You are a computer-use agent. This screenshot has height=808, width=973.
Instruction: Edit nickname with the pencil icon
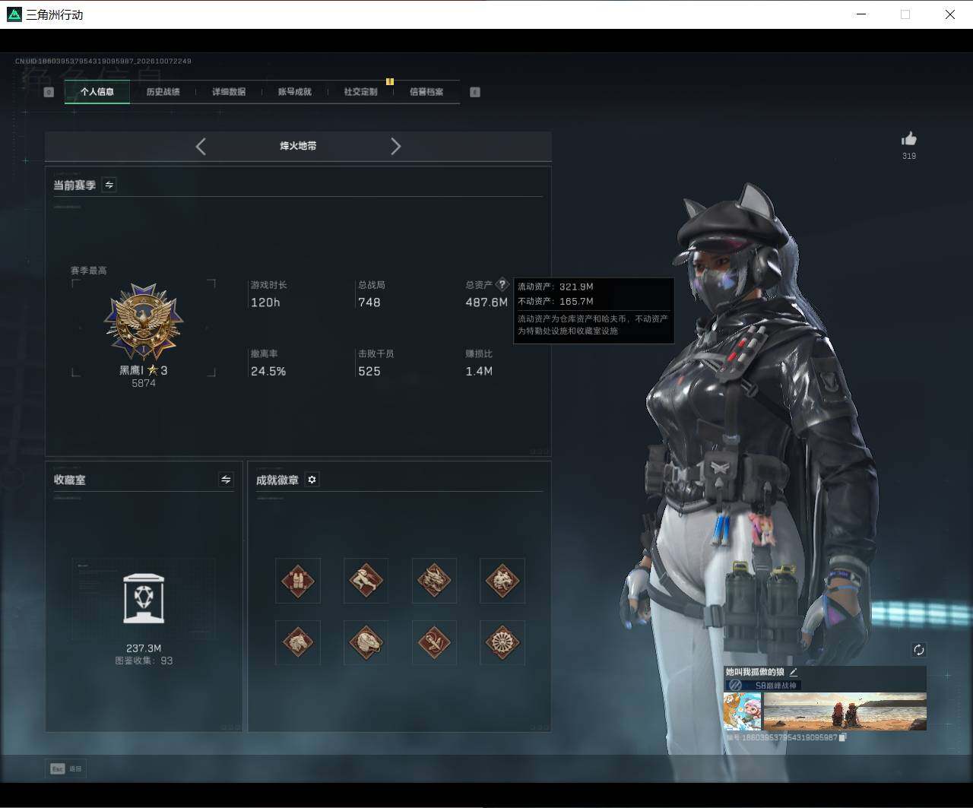[793, 672]
